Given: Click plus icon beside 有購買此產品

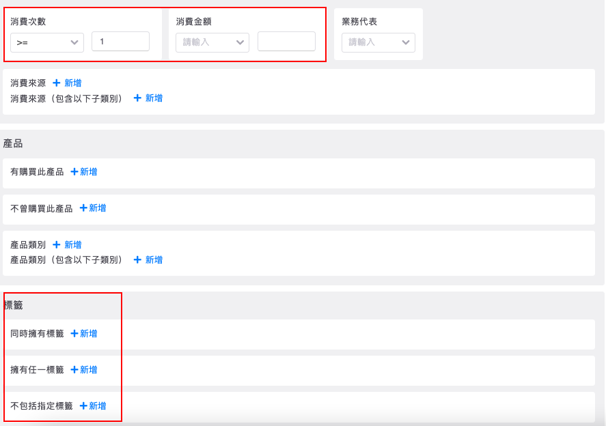Looking at the screenshot, I should coord(74,172).
